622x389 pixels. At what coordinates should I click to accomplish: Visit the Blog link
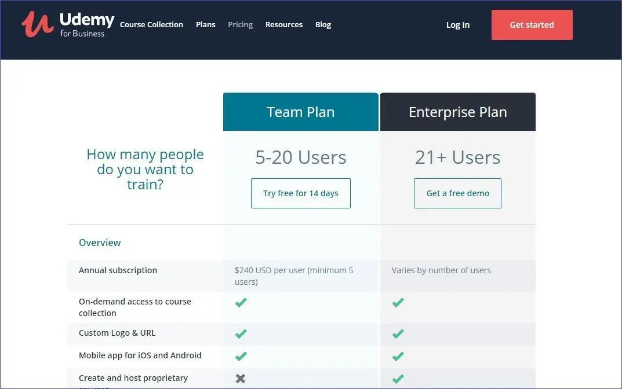(x=323, y=25)
